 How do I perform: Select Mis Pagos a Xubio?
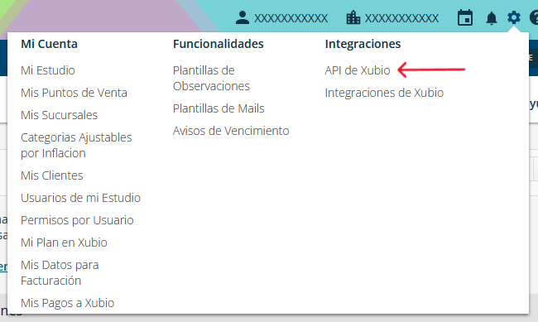click(x=67, y=303)
